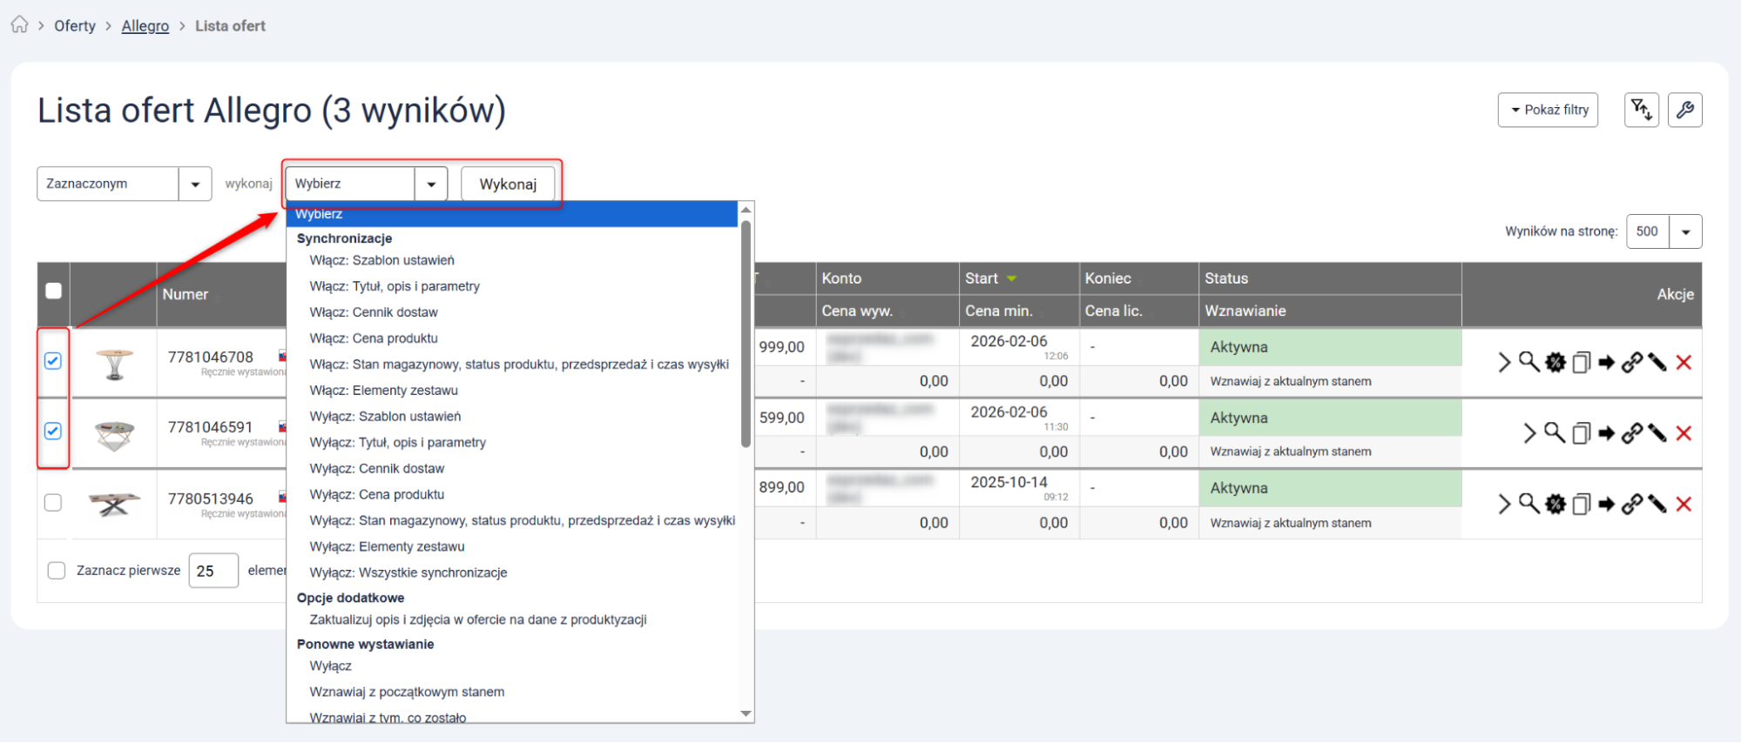Click the home icon in the breadcrumb

tap(19, 24)
